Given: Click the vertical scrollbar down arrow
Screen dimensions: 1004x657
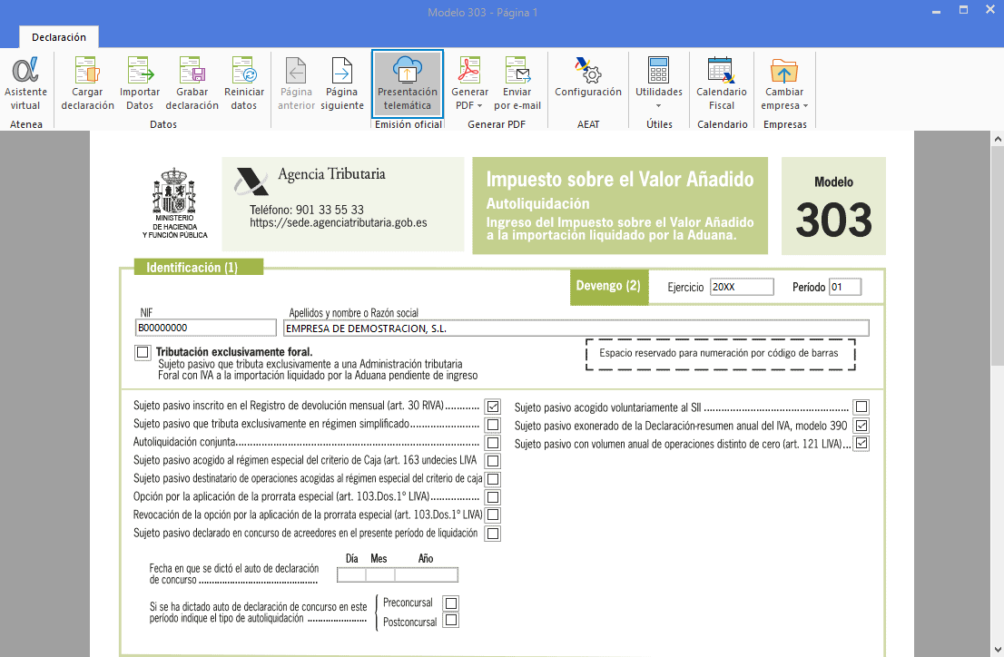Looking at the screenshot, I should point(998,650).
